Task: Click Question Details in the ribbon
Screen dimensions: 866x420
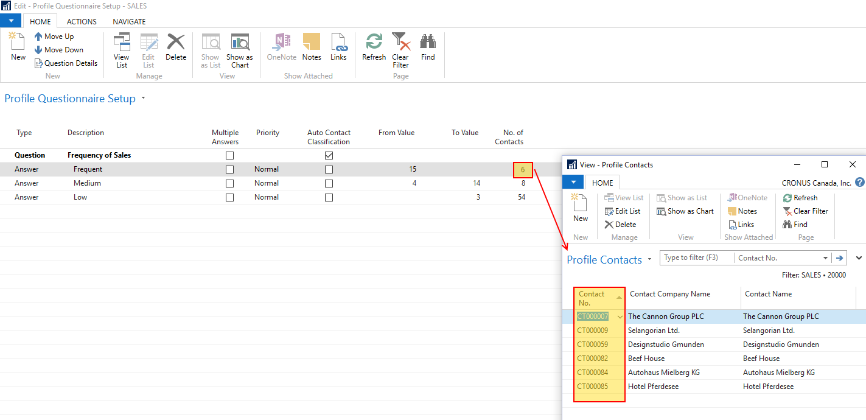Action: (x=66, y=63)
